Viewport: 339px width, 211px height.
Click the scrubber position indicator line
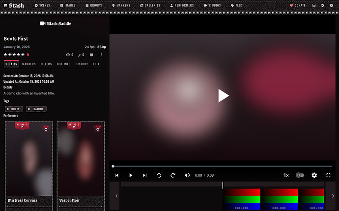point(223,185)
